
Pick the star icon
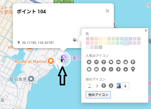point(126,69)
